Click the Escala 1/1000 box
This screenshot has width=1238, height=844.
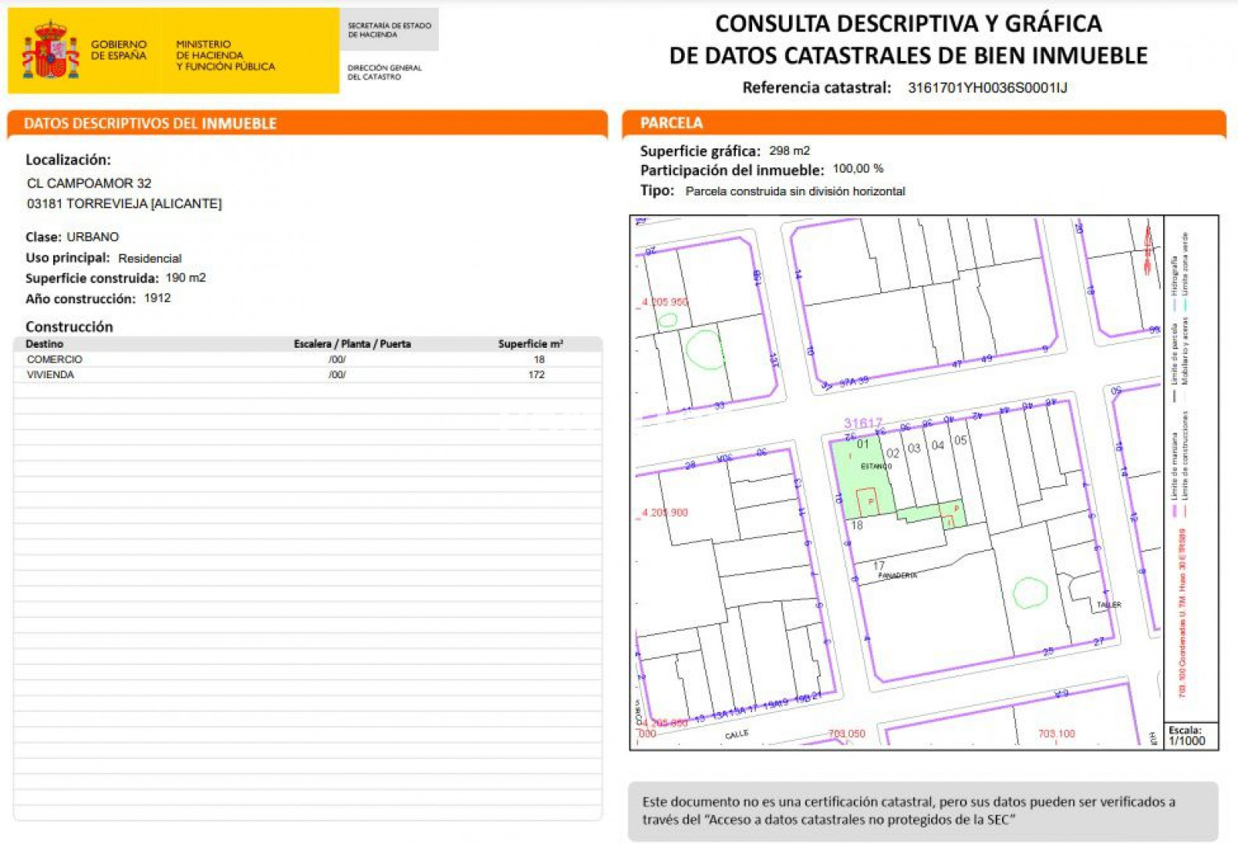click(x=1190, y=736)
